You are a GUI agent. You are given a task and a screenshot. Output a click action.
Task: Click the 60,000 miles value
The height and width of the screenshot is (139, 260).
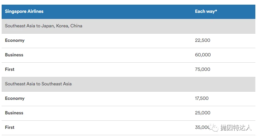tap(203, 55)
